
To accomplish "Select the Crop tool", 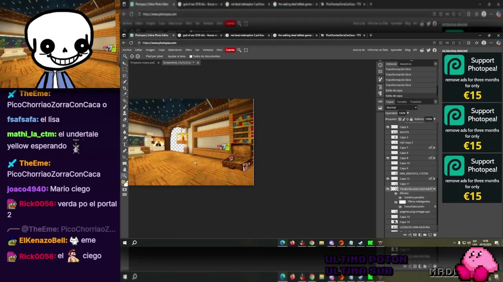I will pyautogui.click(x=125, y=89).
